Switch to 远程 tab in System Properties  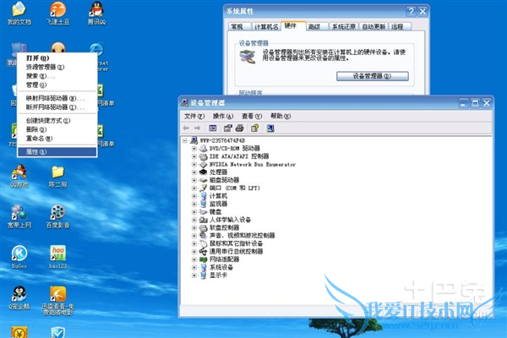400,27
